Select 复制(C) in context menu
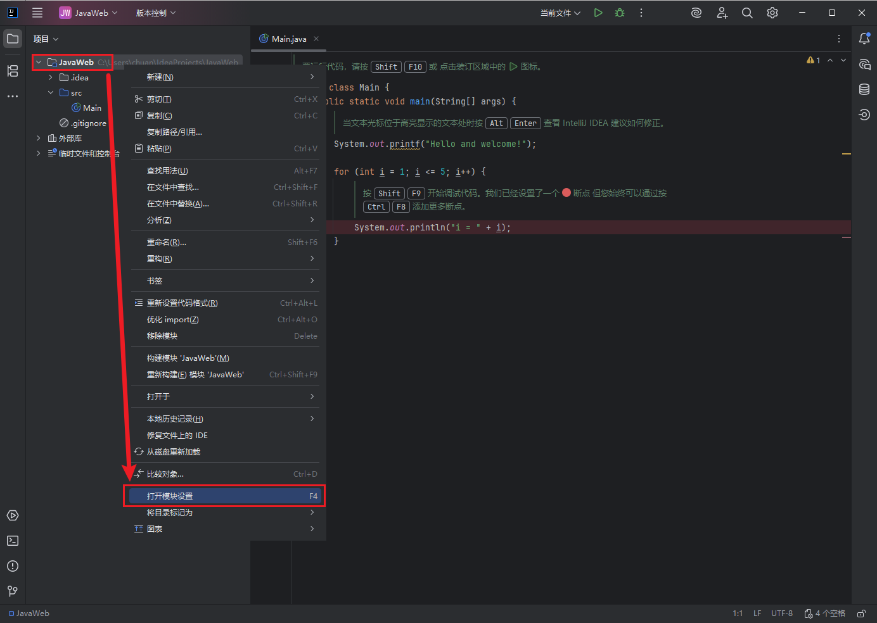Viewport: 877px width, 623px height. coord(225,116)
